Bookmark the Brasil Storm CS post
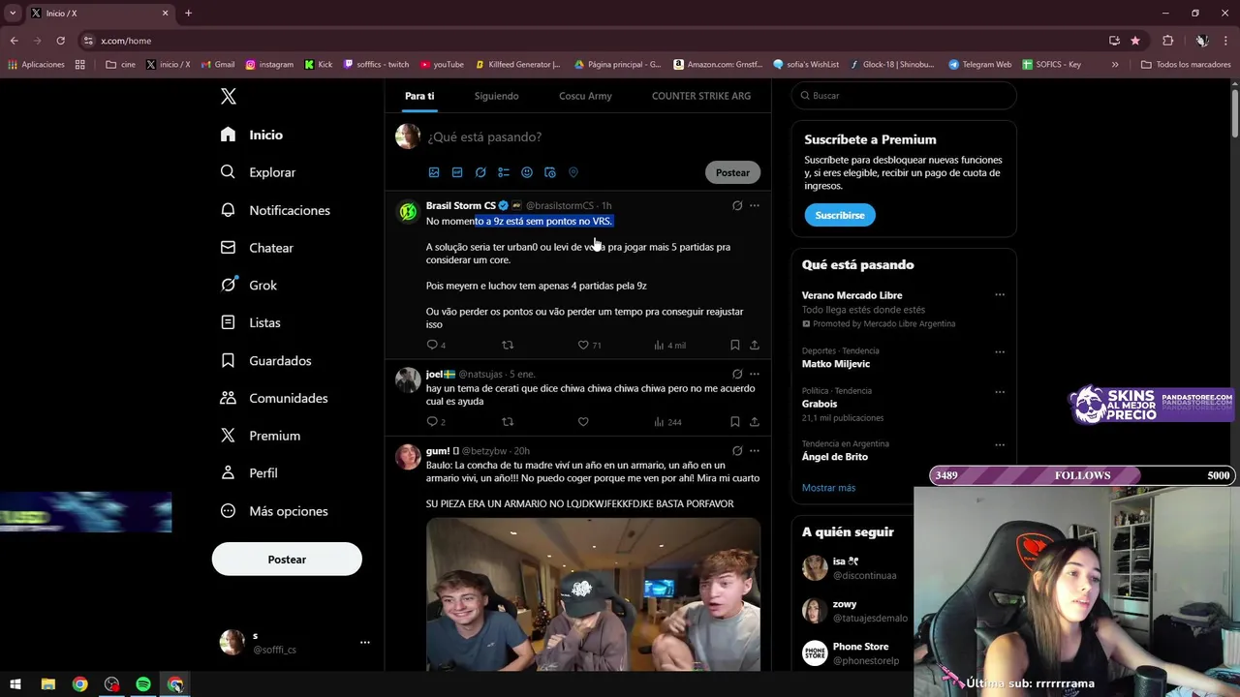This screenshot has width=1240, height=697. pyautogui.click(x=735, y=345)
